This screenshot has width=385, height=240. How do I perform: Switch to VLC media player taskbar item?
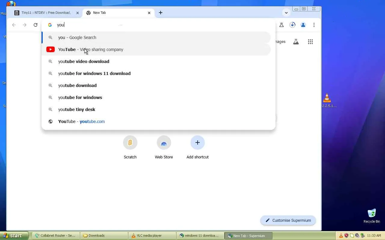coord(152,235)
